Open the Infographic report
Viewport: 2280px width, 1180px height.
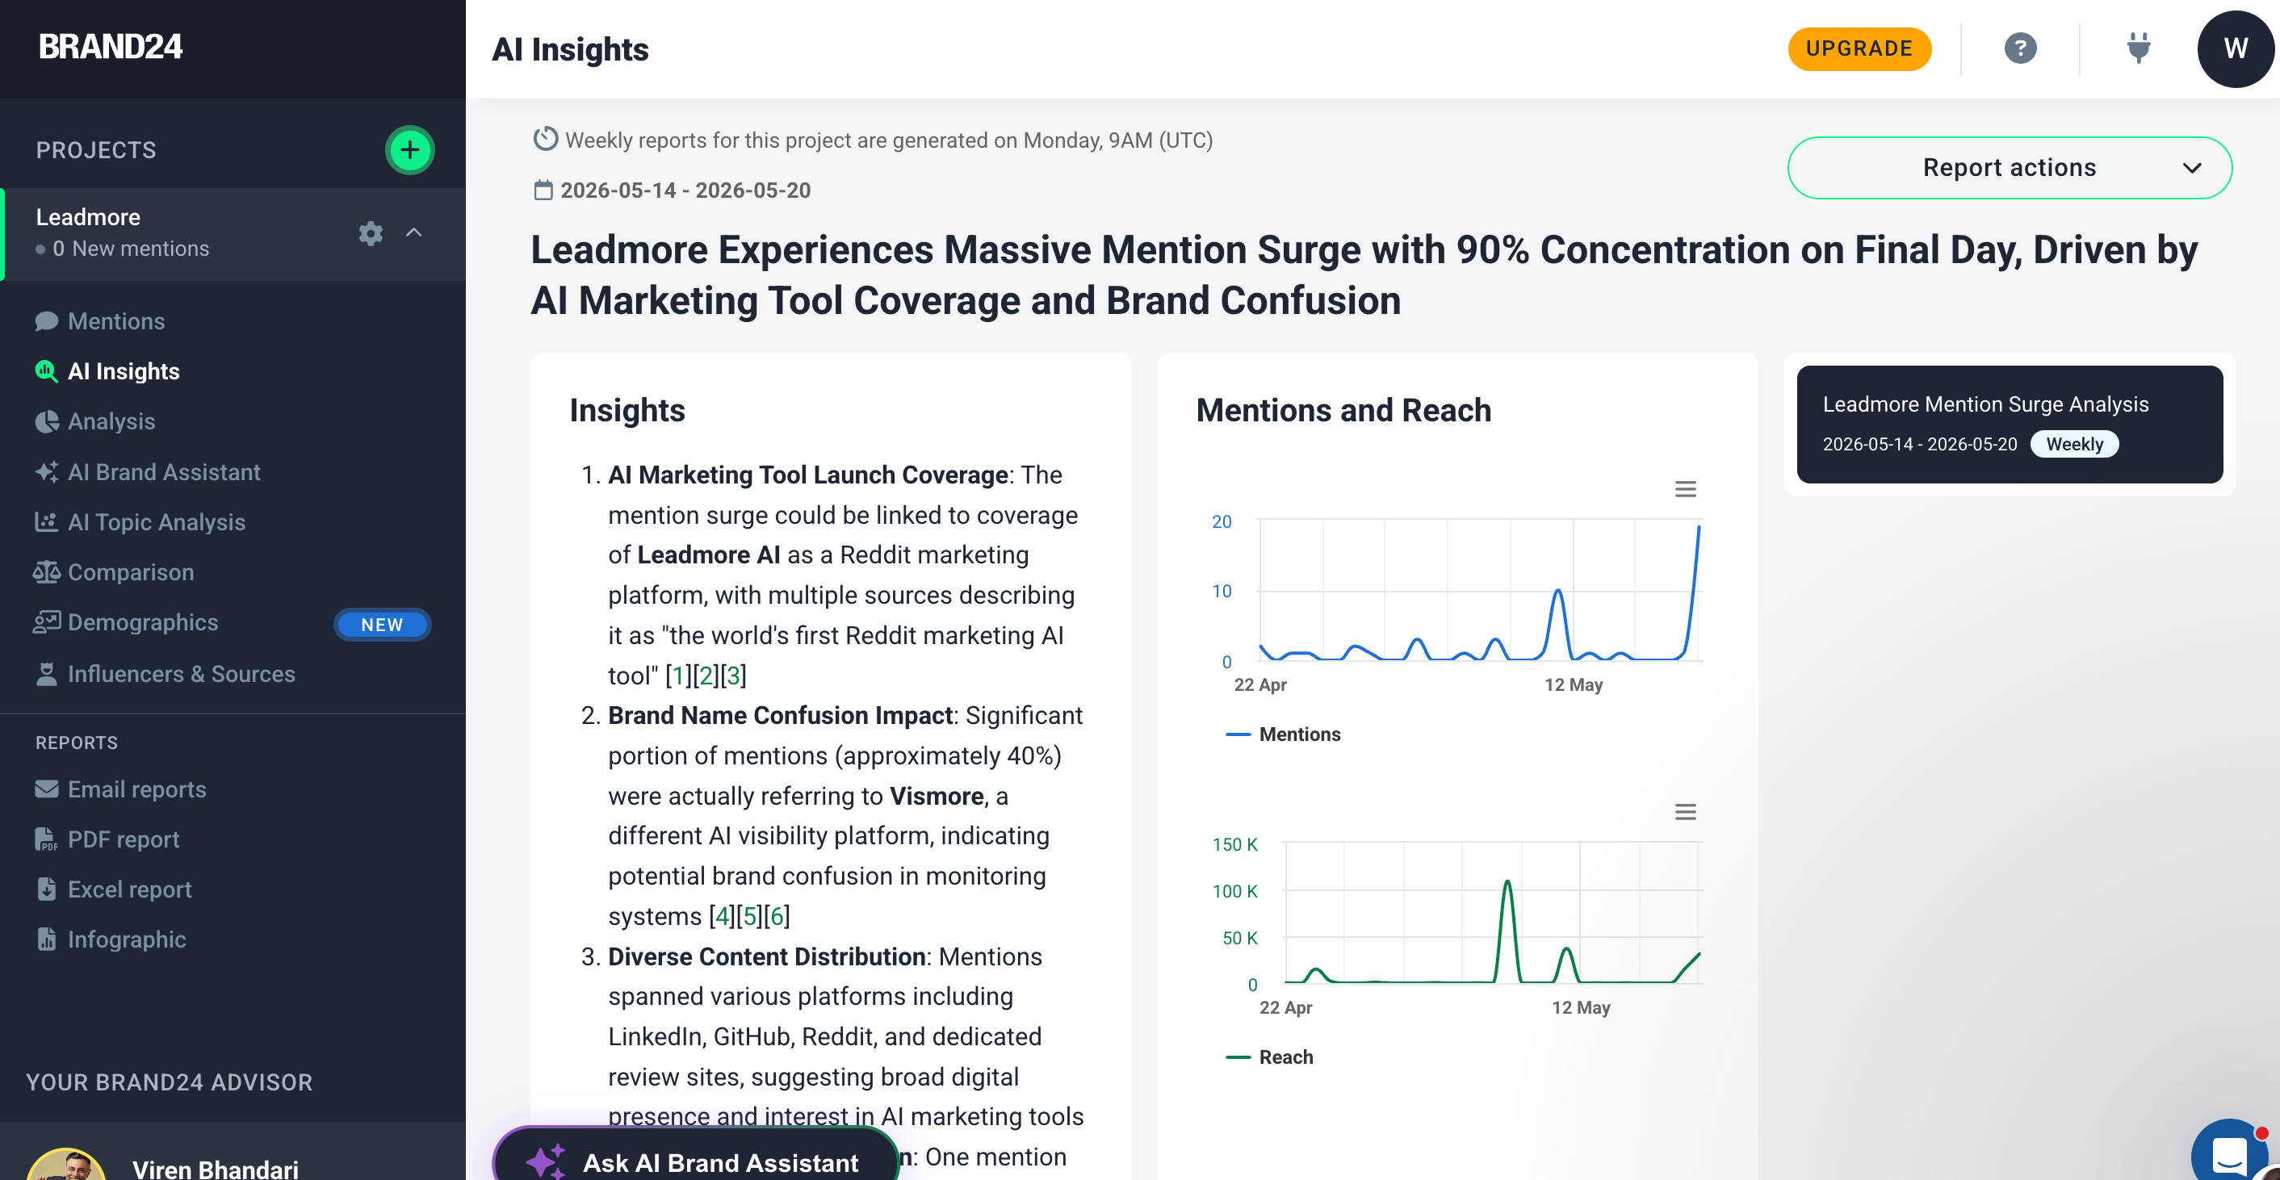pyautogui.click(x=127, y=939)
